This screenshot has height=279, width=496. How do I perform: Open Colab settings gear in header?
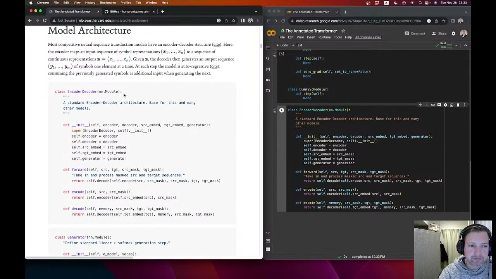453,33
